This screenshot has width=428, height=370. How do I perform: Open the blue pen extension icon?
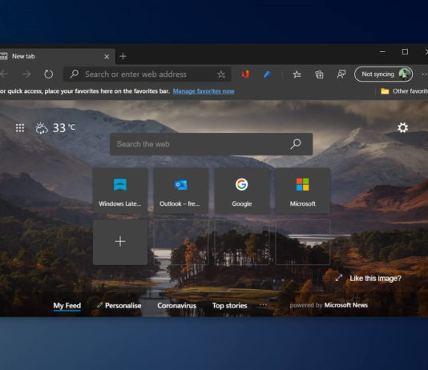(x=267, y=74)
